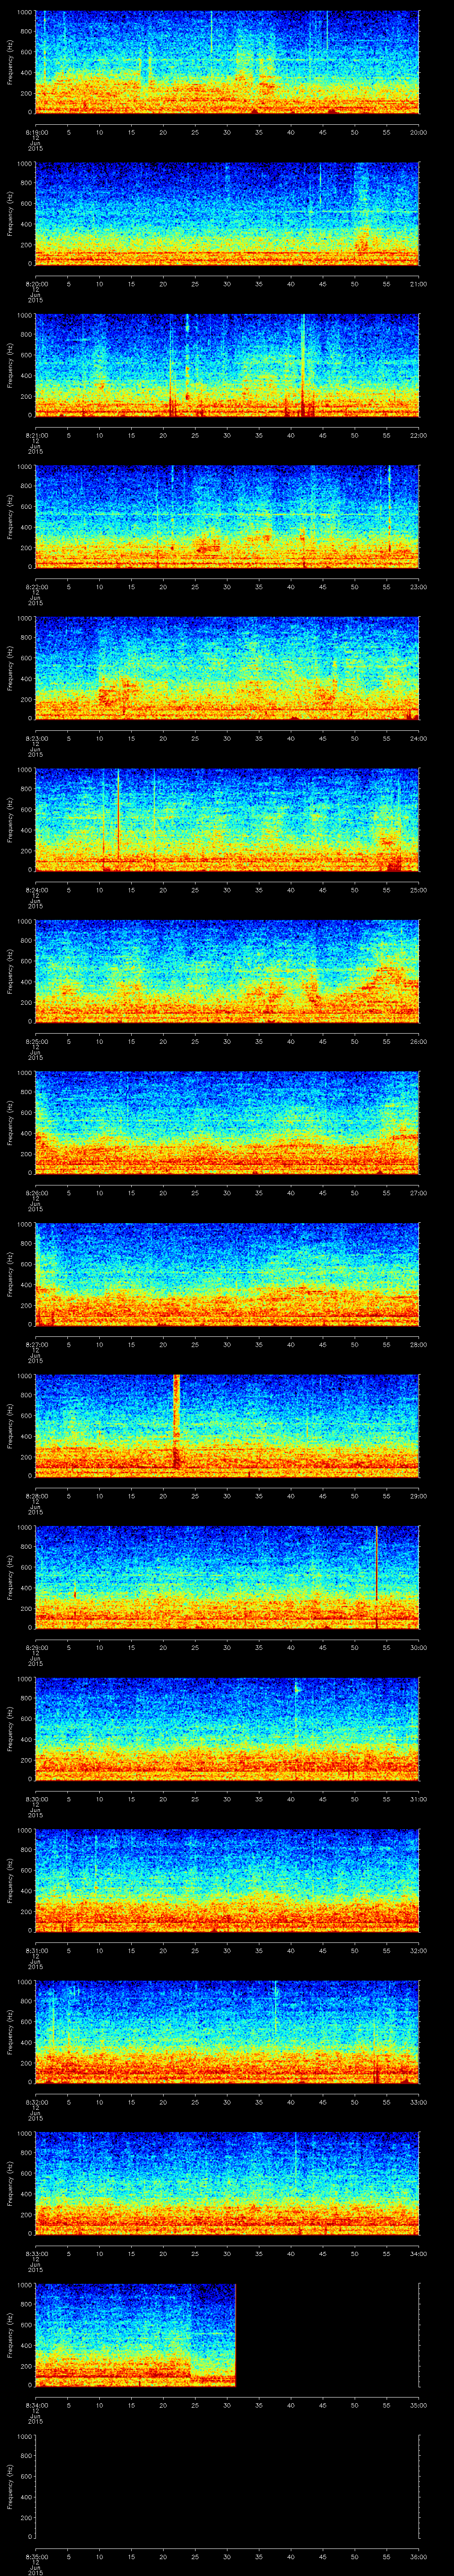454x2576 pixels.
Task: Select the 21:00 end time label
Action: coord(418,284)
